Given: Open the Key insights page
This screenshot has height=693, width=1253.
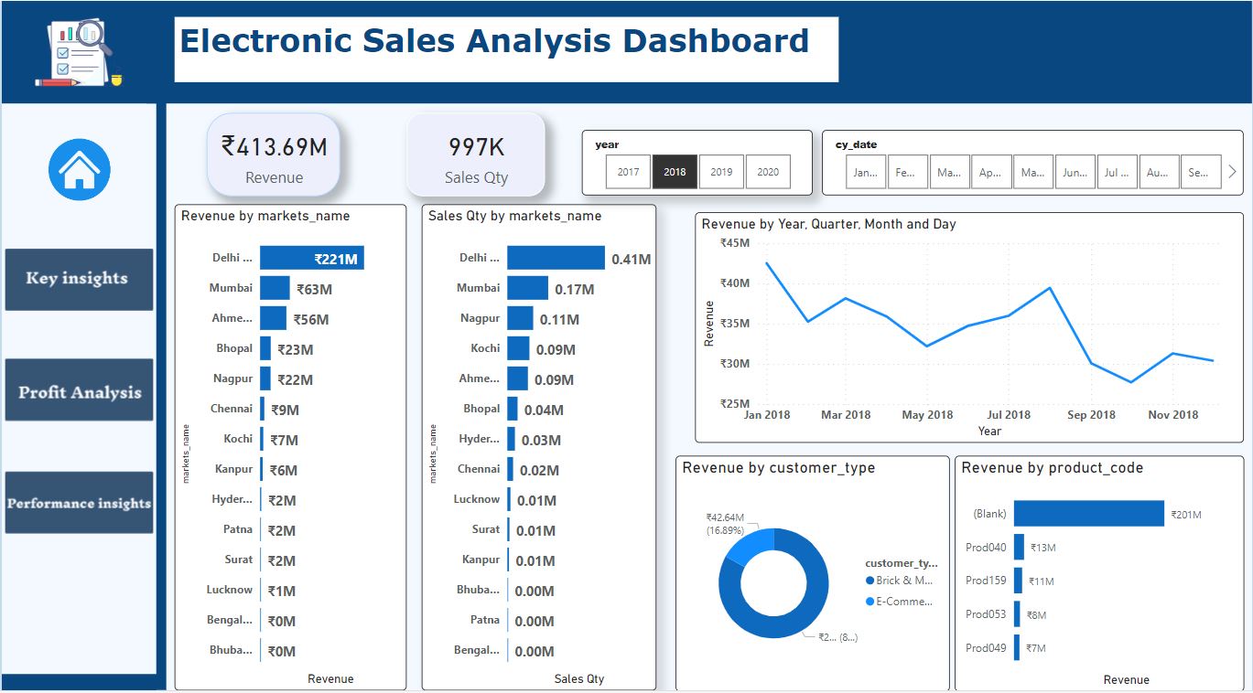Looking at the screenshot, I should click(x=79, y=280).
